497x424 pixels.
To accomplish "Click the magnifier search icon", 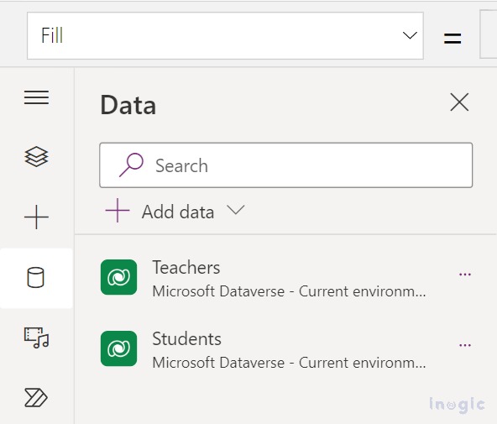I will (131, 165).
